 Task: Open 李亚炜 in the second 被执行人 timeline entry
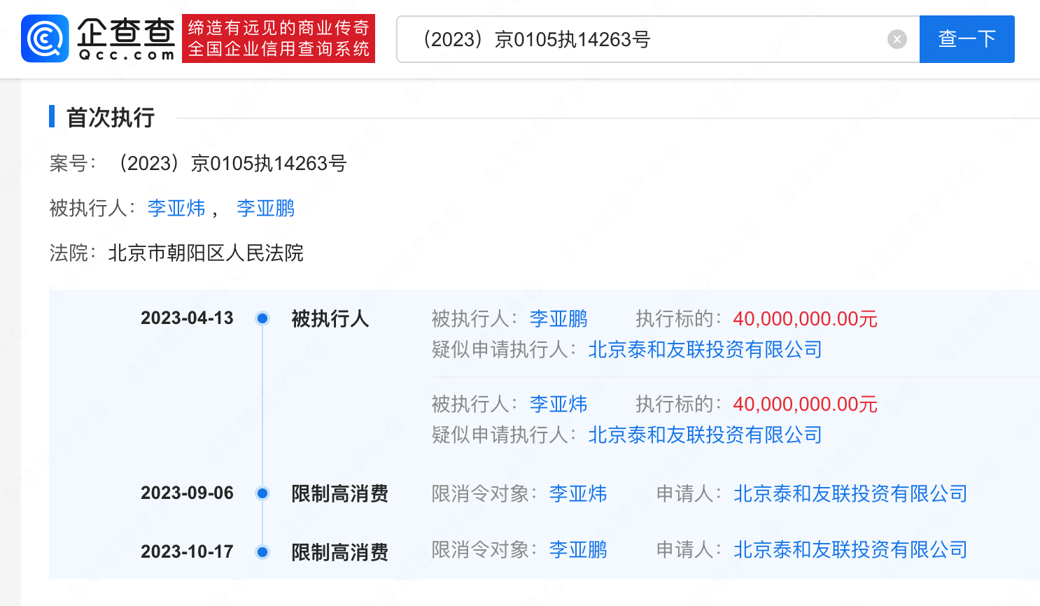(x=558, y=404)
